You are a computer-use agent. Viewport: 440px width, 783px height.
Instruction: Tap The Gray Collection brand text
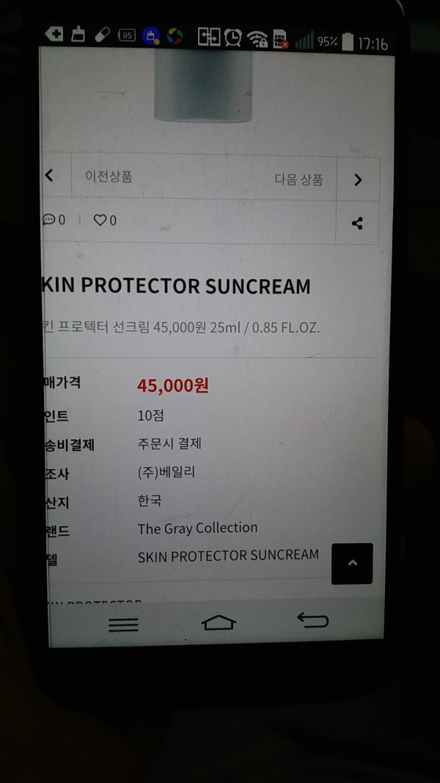pyautogui.click(x=197, y=528)
